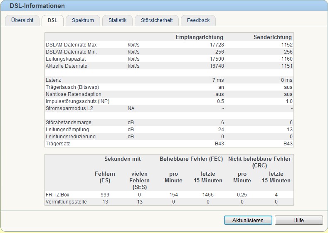
Task: Select the Fehlern (ES) column header
Action: pyautogui.click(x=105, y=177)
